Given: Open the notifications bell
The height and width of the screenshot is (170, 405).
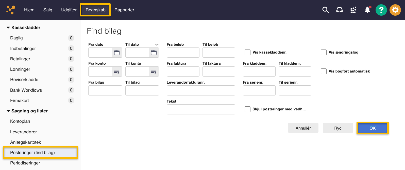Looking at the screenshot, I should click(367, 10).
